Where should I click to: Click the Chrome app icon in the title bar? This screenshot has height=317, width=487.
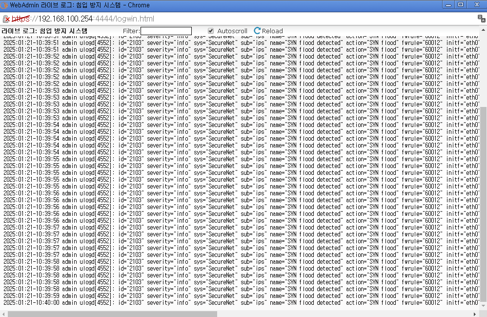click(4, 5)
